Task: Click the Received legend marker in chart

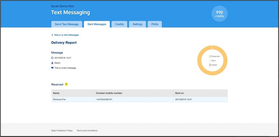Action: tap(210, 57)
